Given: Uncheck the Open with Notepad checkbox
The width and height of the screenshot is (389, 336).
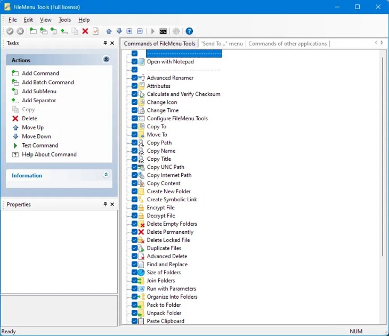Looking at the screenshot, I should [134, 61].
